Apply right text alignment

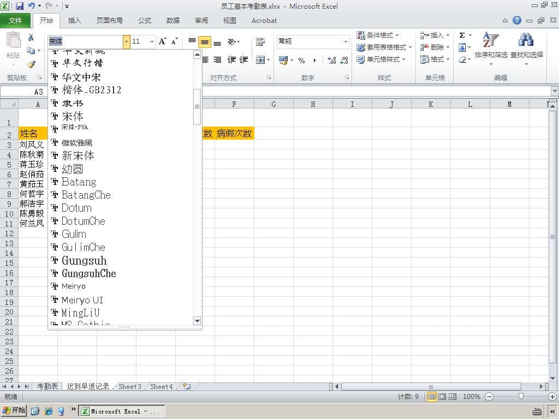pyautogui.click(x=217, y=60)
